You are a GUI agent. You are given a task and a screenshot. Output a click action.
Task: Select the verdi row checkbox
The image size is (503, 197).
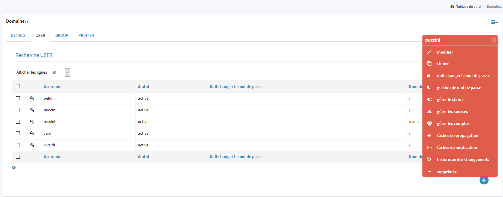click(x=18, y=134)
